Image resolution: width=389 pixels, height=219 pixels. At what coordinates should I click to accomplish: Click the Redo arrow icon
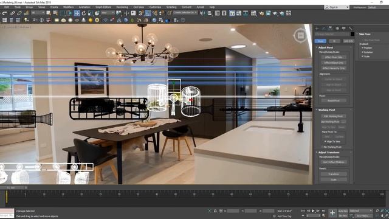coord(5,13)
